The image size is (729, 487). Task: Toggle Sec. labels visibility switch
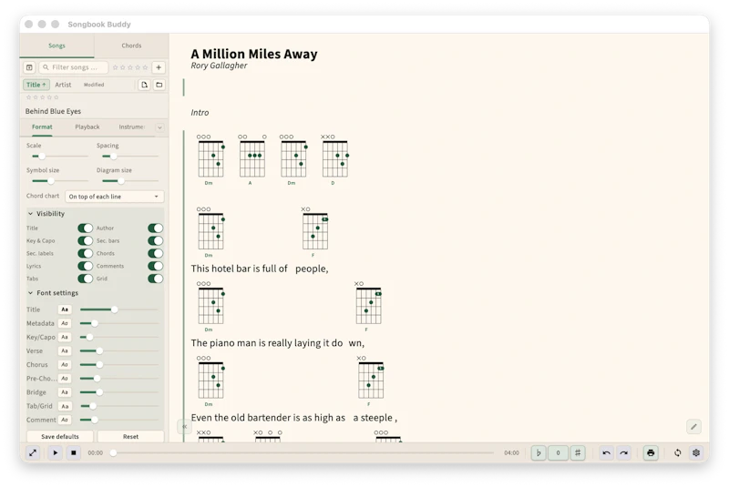pos(85,253)
